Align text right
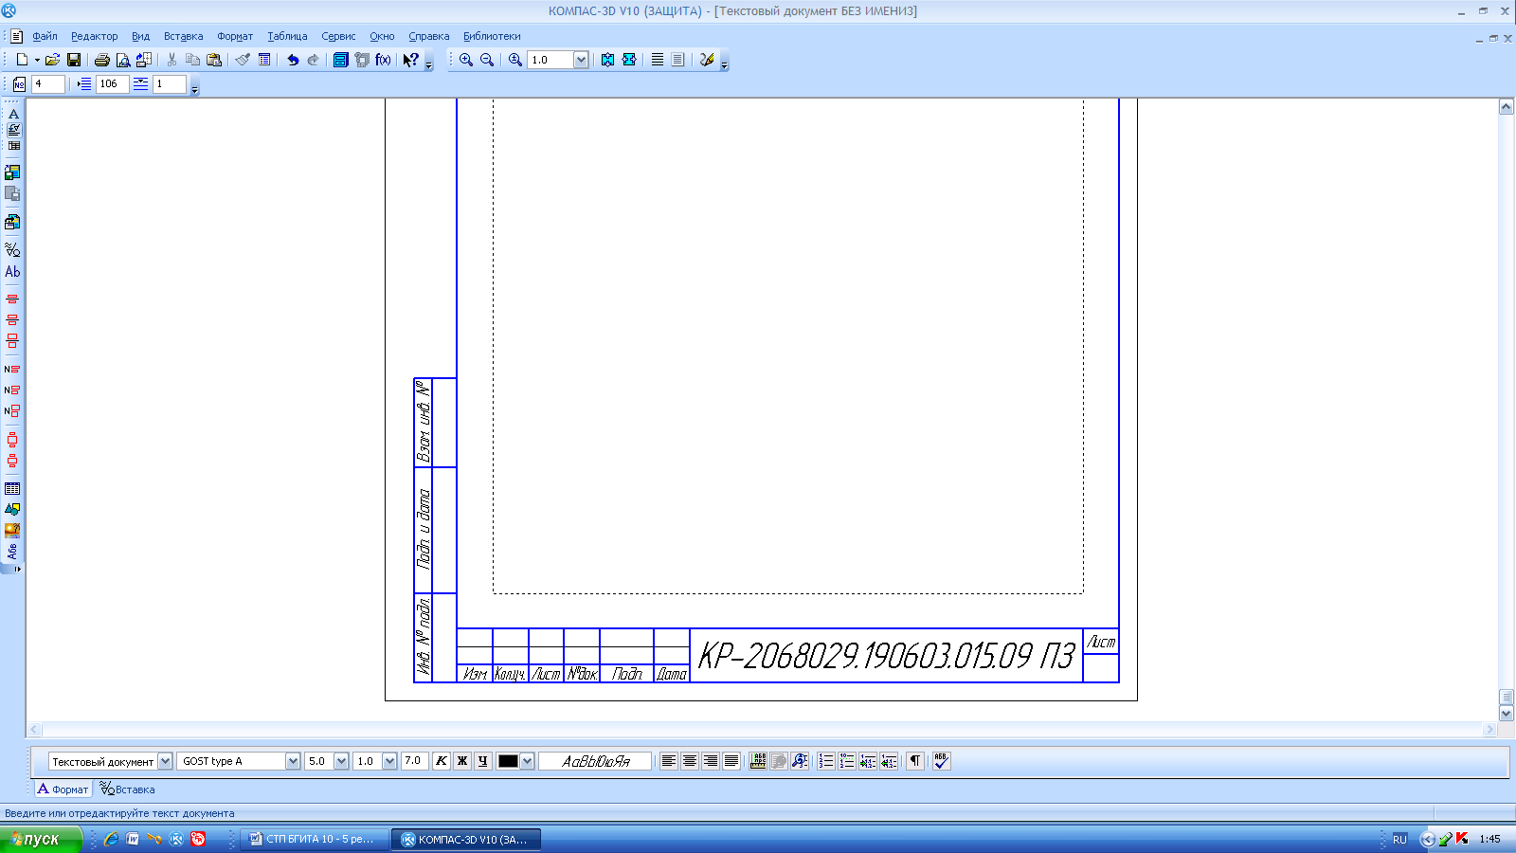The height and width of the screenshot is (853, 1516). tap(711, 761)
